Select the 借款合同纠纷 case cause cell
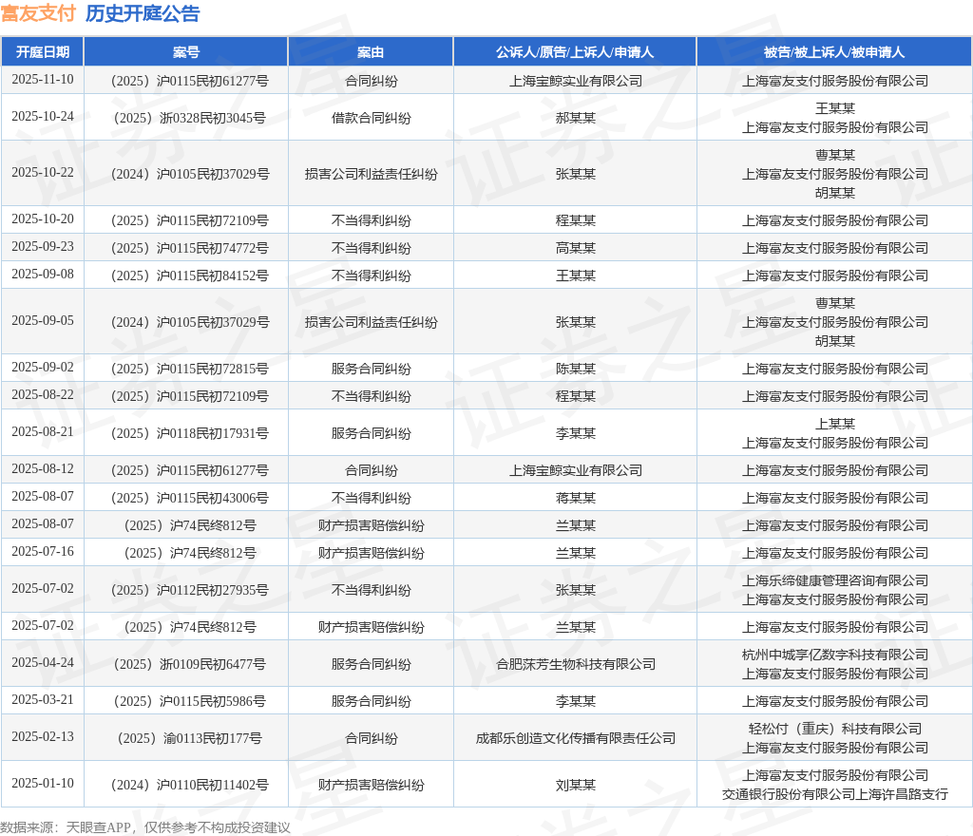The image size is (973, 836). tap(371, 118)
